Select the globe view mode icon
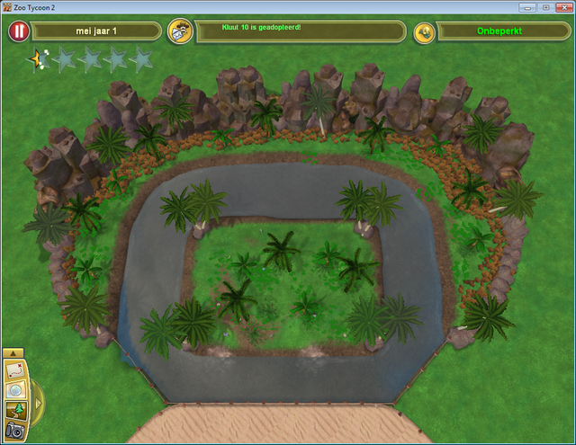 [16, 390]
